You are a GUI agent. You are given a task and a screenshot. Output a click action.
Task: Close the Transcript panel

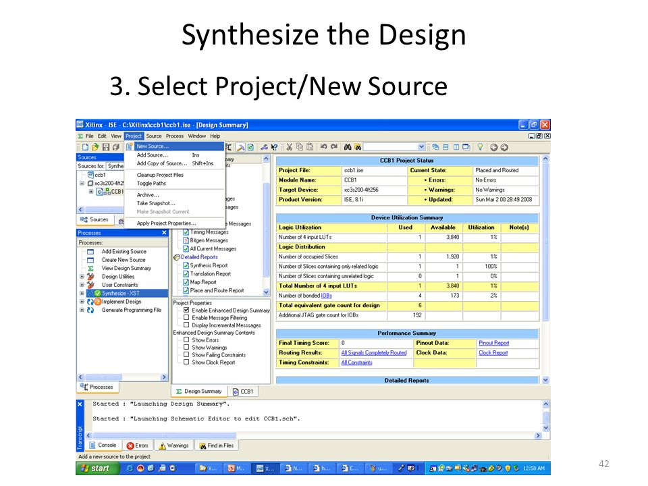coord(80,404)
